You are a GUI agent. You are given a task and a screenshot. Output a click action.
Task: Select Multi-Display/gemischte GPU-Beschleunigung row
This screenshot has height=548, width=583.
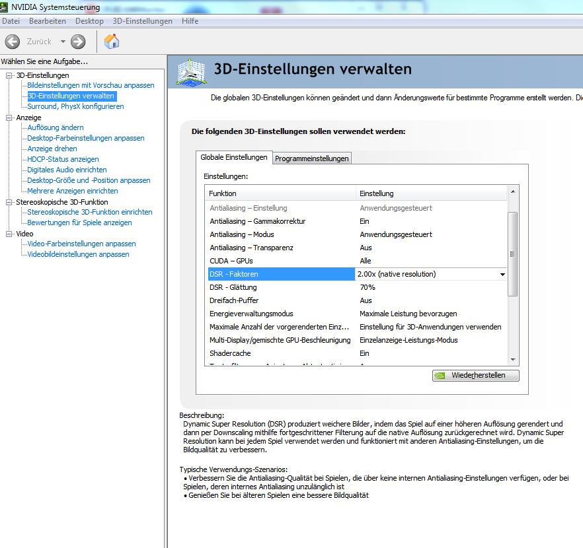(356, 341)
